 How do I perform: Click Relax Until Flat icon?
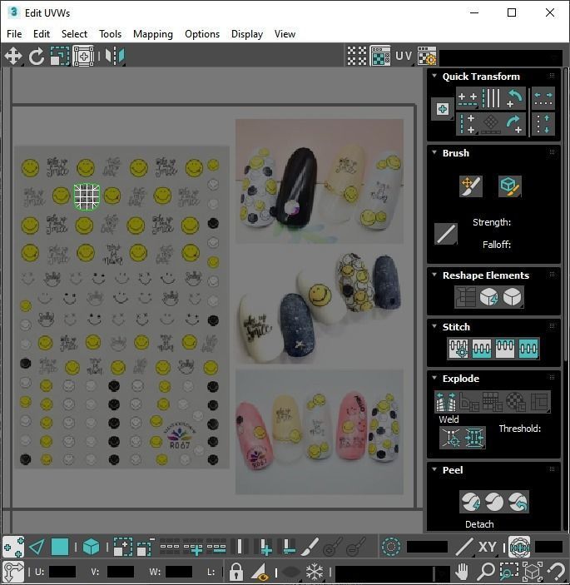[x=489, y=297]
